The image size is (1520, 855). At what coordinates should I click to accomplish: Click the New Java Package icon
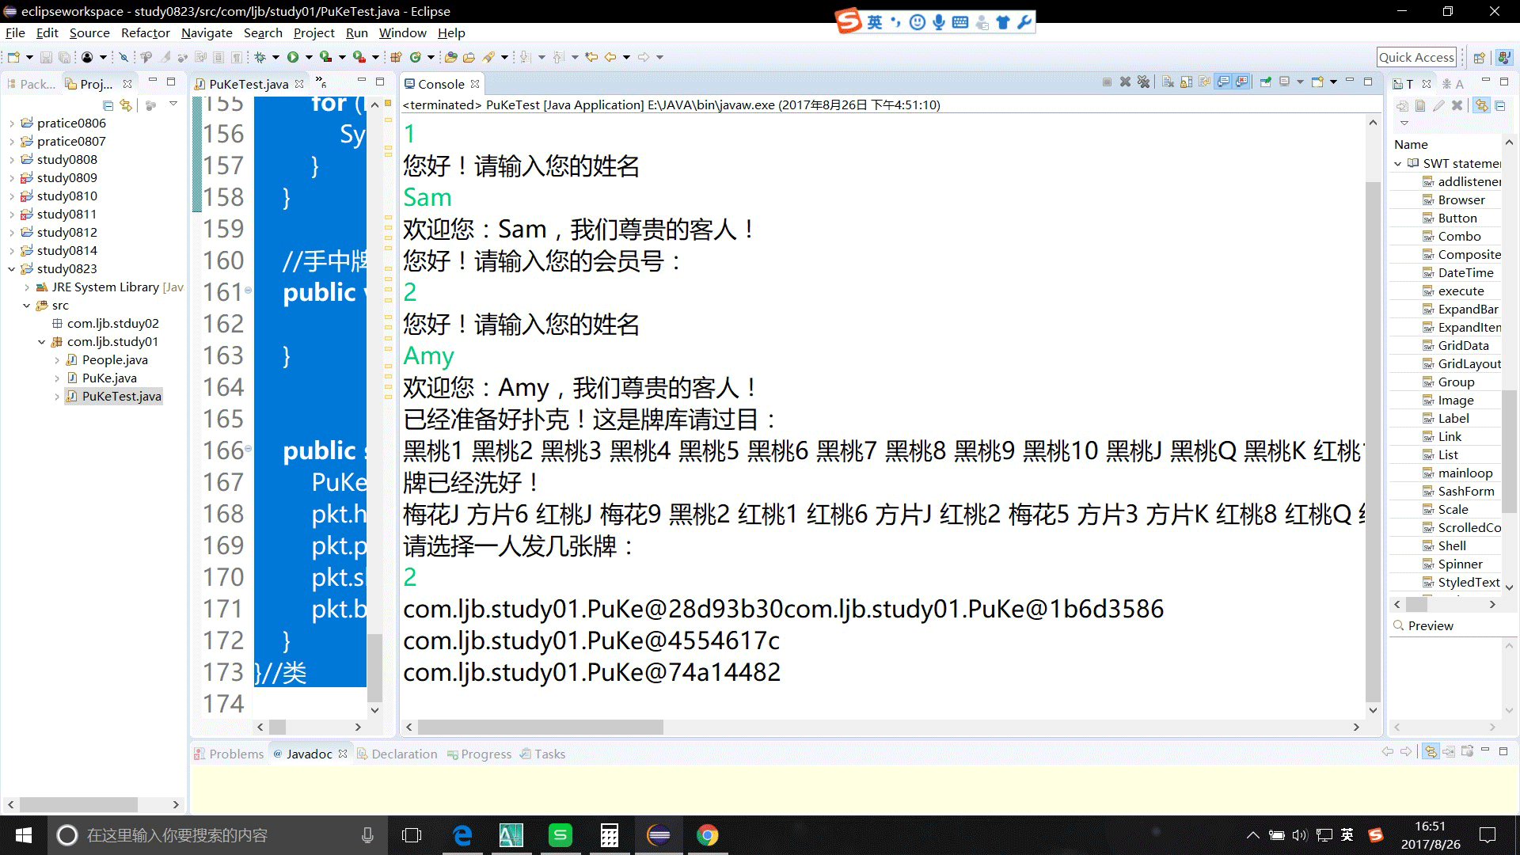(x=396, y=57)
